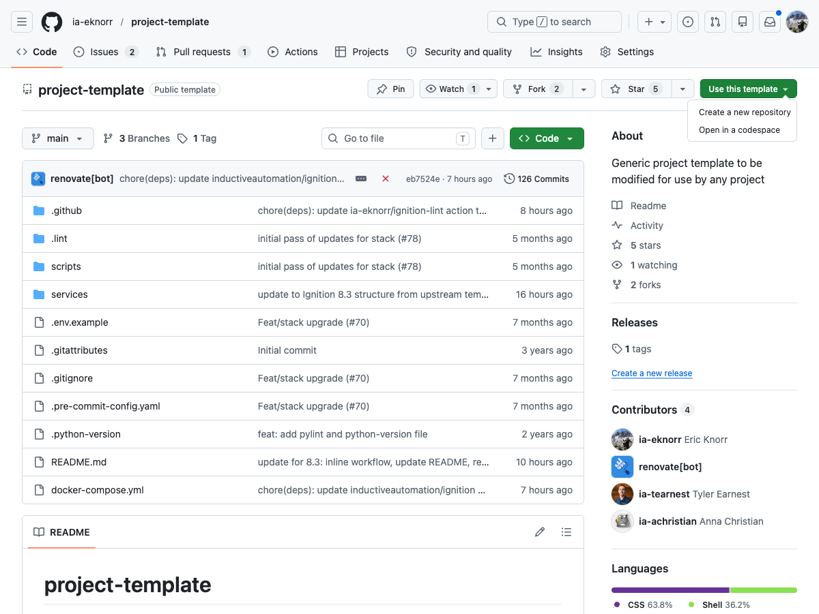Open the docker-compose.yml file
The width and height of the screenshot is (819, 614).
tap(98, 490)
